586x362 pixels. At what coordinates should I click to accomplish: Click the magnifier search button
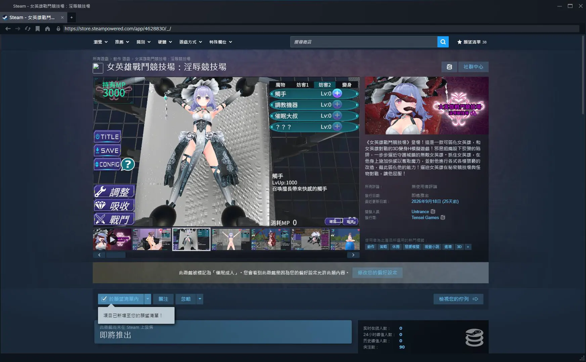(443, 42)
